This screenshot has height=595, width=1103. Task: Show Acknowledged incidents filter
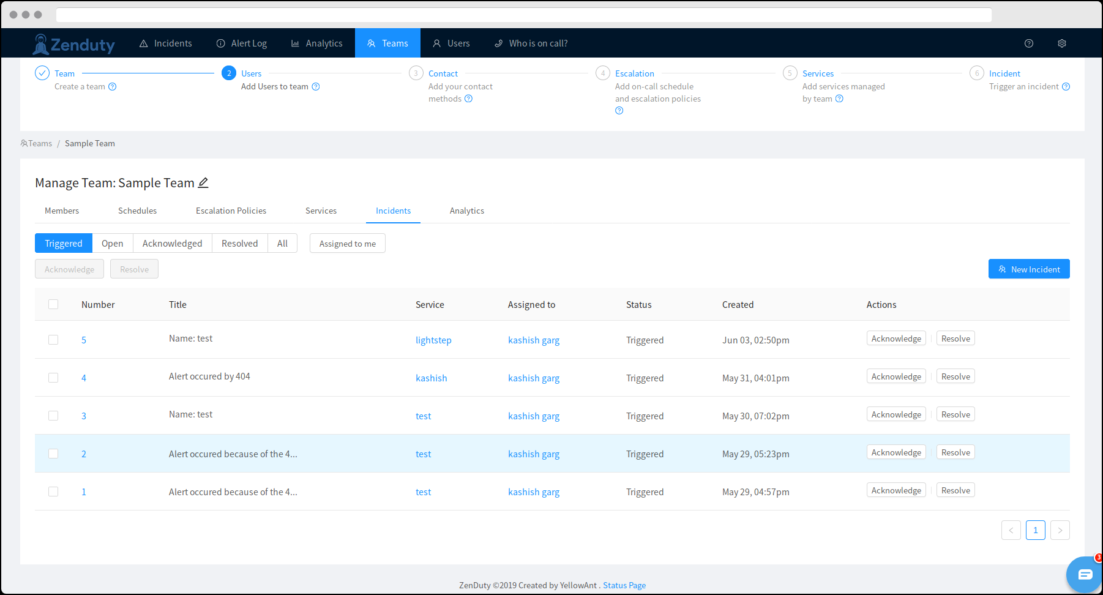pyautogui.click(x=172, y=244)
